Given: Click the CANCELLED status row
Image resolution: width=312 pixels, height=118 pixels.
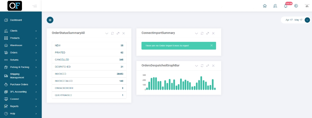Looking at the screenshot, I should 89,60.
